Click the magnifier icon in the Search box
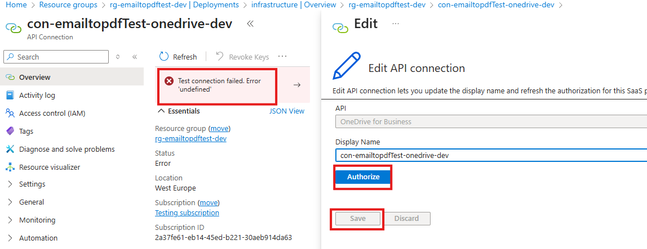The image size is (647, 249). coord(10,57)
